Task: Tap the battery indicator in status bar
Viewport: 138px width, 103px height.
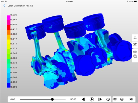Action: click(x=135, y=1)
